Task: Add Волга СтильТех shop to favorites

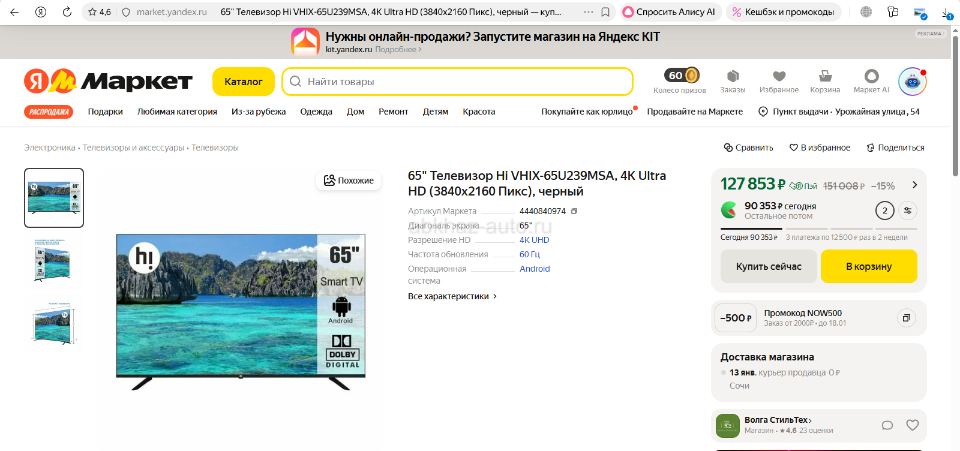Action: (912, 425)
